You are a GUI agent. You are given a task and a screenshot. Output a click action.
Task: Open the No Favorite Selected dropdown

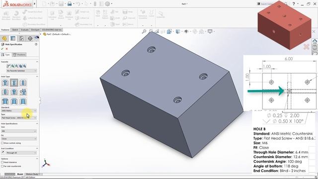pyautogui.click(x=21, y=71)
